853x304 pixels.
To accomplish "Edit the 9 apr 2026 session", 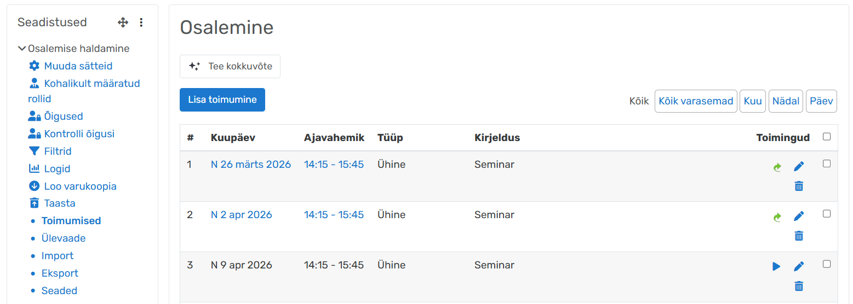I will tap(799, 266).
